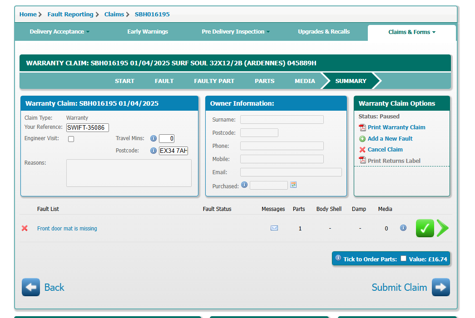Click the 'Value: £16.74' text
The image size is (475, 318).
428,259
